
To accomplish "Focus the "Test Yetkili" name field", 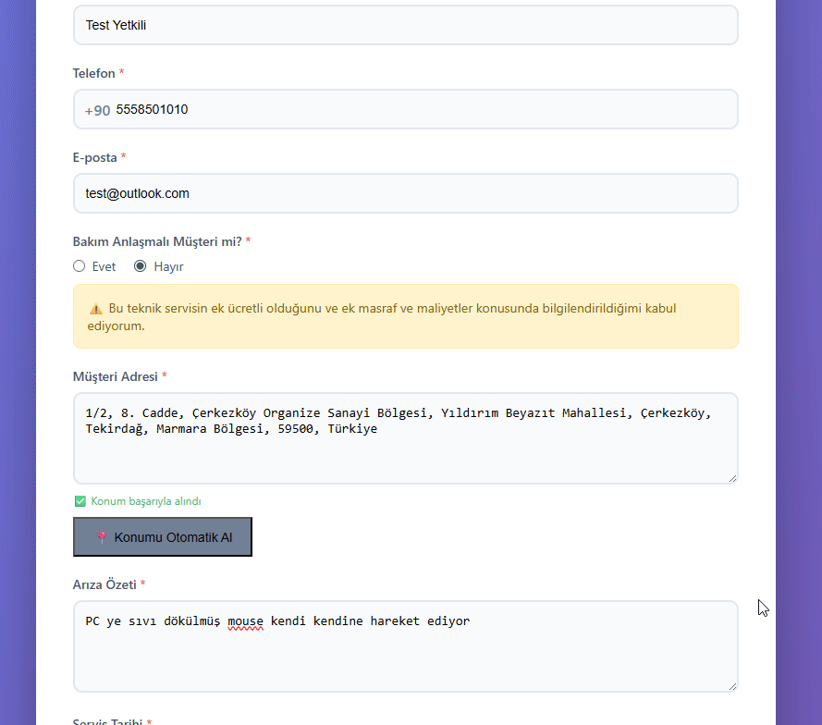I will click(405, 25).
